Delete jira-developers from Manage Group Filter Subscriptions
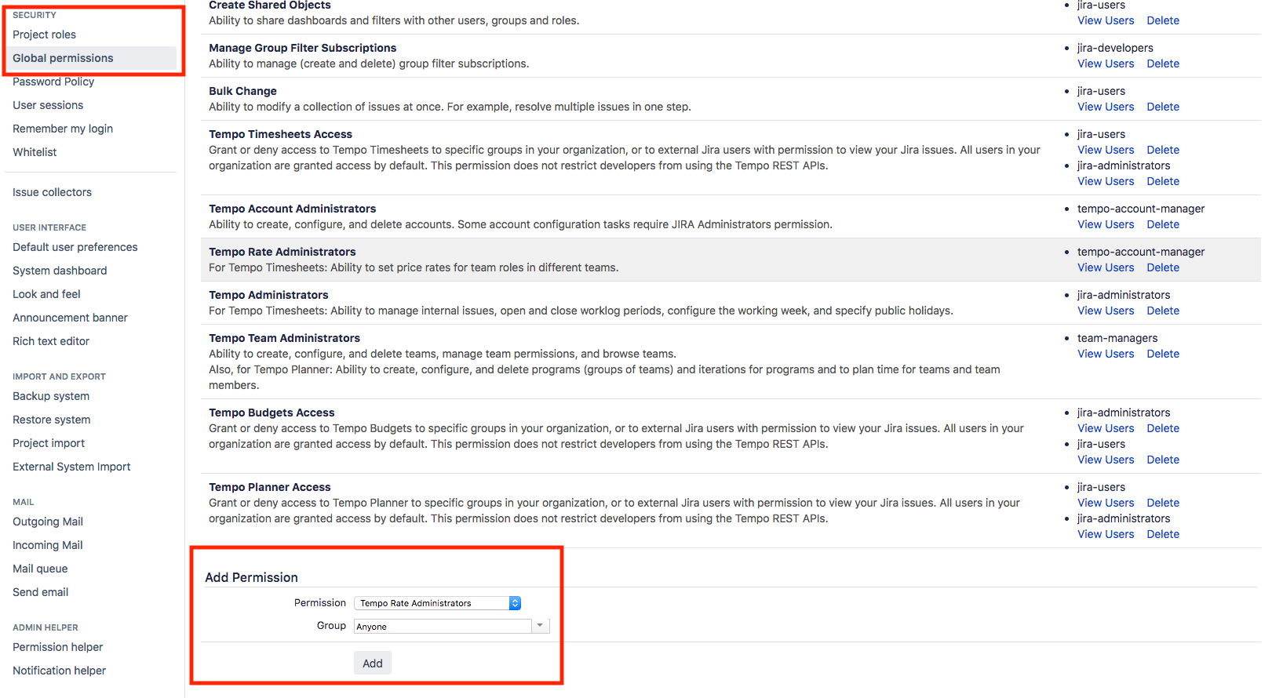This screenshot has width=1272, height=698. pos(1163,64)
